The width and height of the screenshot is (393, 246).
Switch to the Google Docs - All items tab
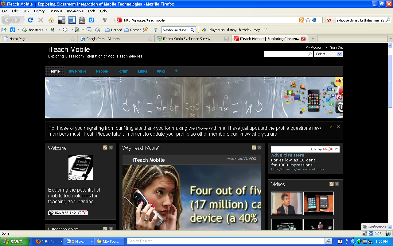click(116, 39)
